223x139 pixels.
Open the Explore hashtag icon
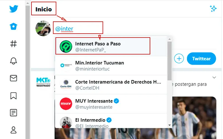coord(13,44)
